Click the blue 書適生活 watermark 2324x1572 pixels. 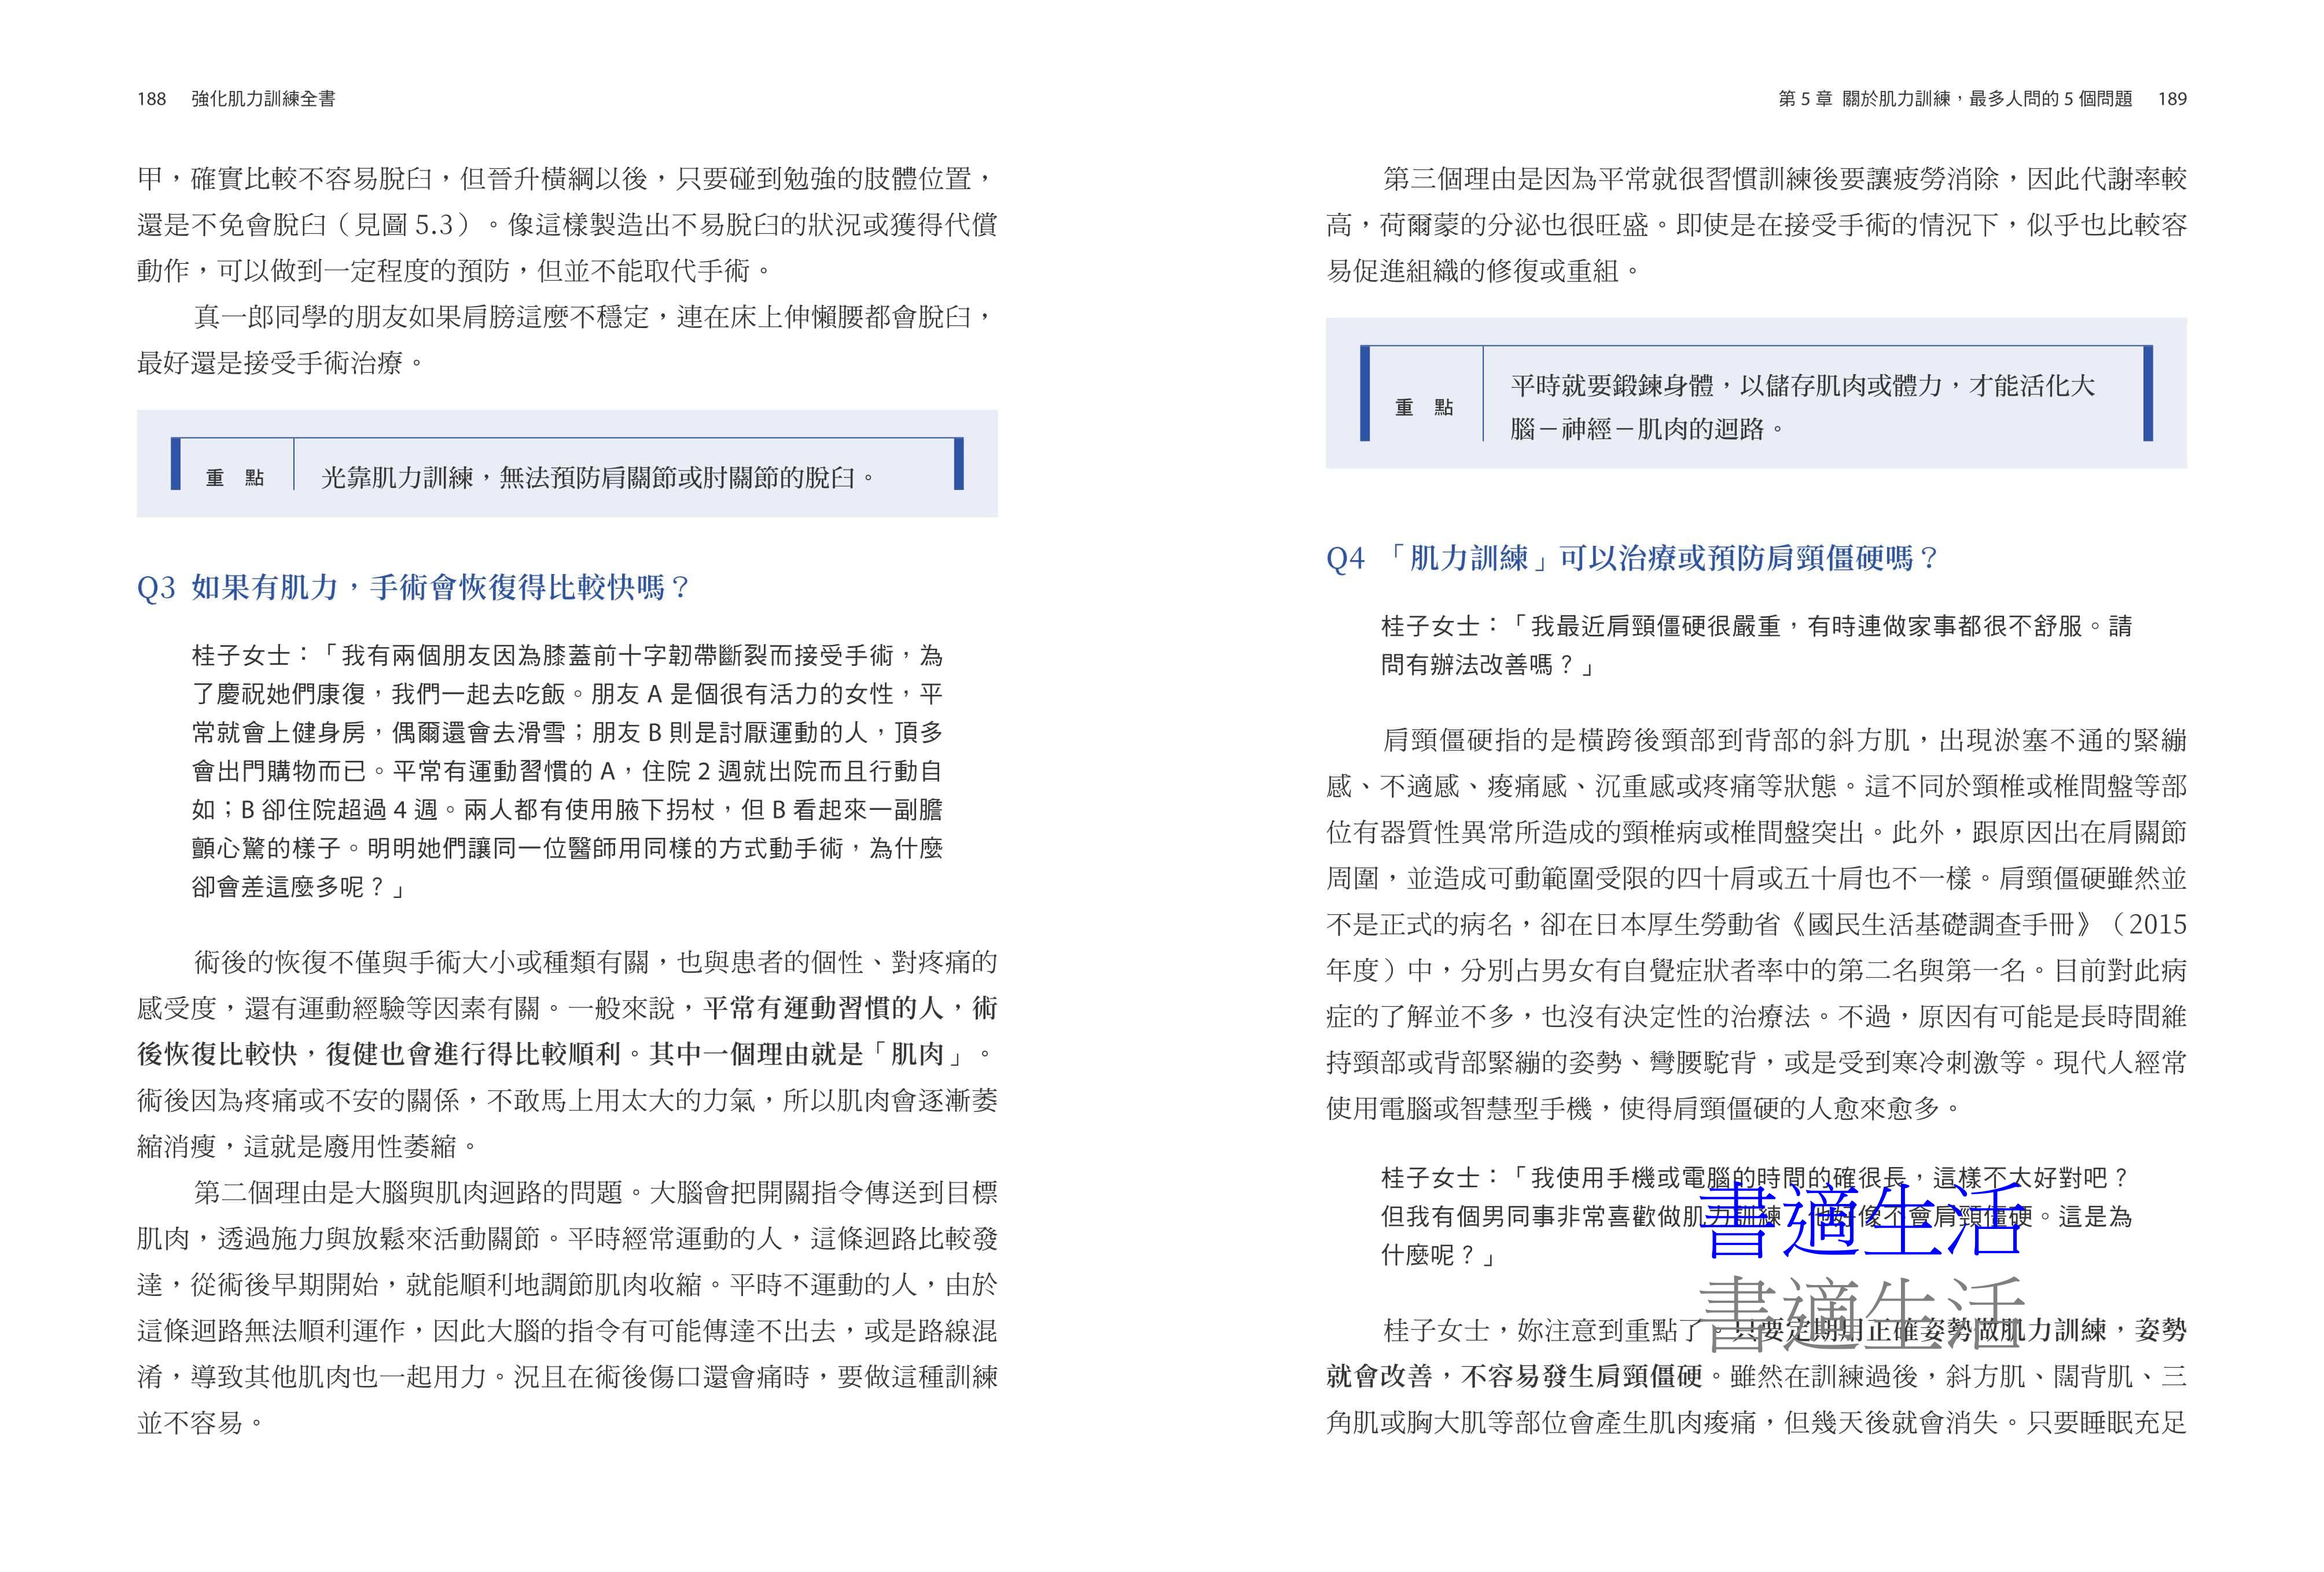click(x=1862, y=1219)
